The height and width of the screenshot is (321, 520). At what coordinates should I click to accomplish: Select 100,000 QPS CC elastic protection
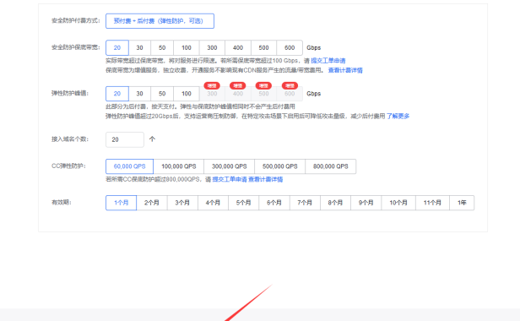[x=178, y=166]
